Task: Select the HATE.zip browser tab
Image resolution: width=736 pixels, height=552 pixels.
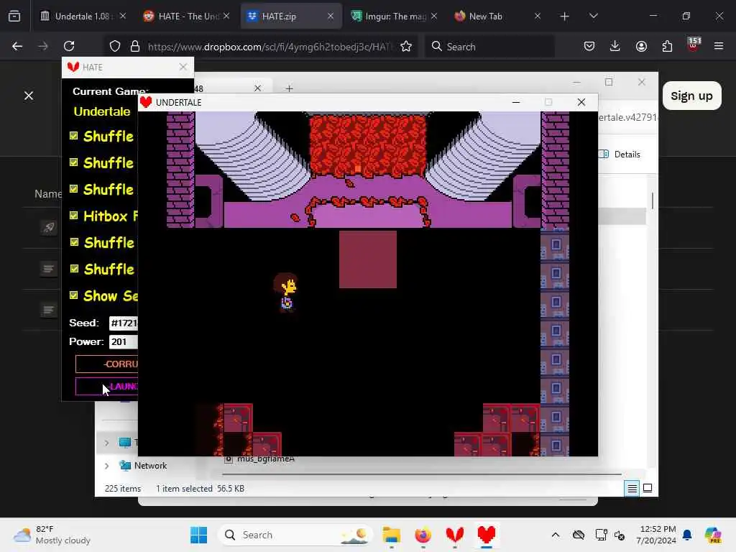Action: [290, 16]
